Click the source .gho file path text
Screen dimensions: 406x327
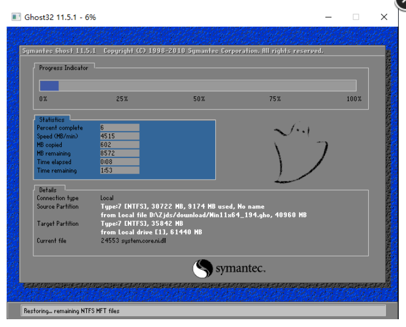(204, 215)
